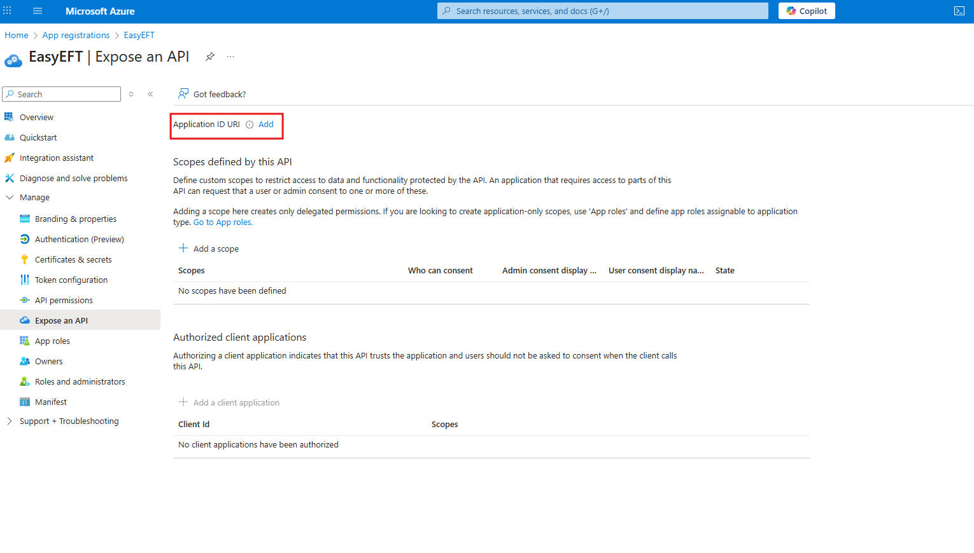
Task: Open the Copilot assistant
Action: tap(806, 11)
